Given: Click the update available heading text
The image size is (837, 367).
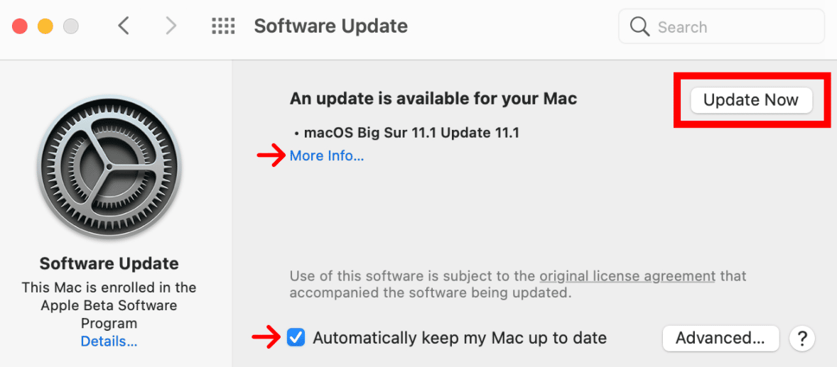Looking at the screenshot, I should [x=433, y=99].
